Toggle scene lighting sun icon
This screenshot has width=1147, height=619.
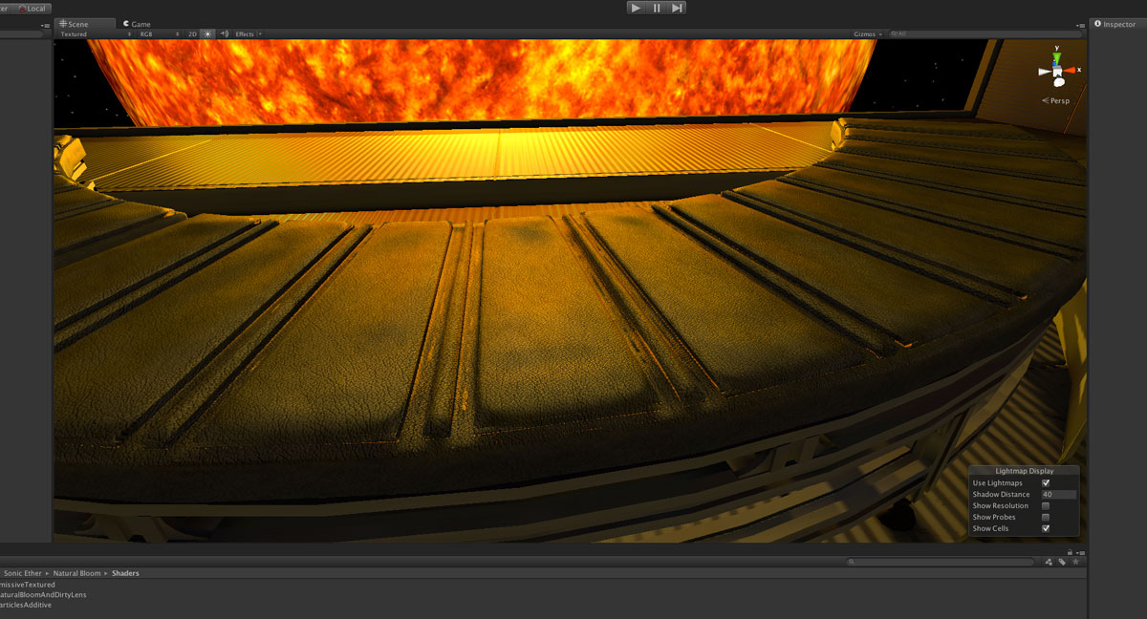pyautogui.click(x=207, y=33)
